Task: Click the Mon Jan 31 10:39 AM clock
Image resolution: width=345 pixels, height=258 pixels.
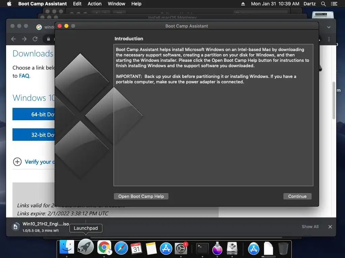Action: (275, 4)
